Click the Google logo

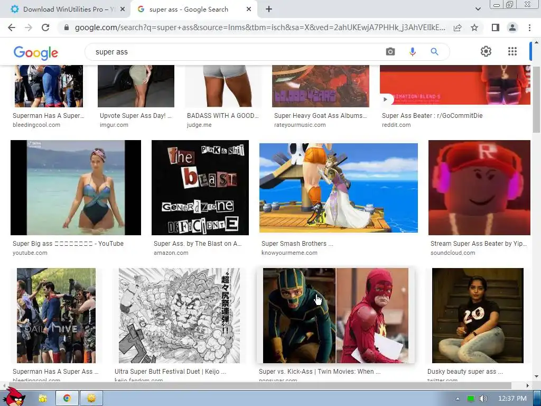tap(35, 53)
